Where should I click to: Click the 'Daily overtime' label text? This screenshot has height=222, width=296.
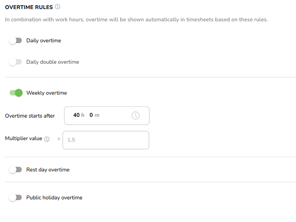pos(44,40)
